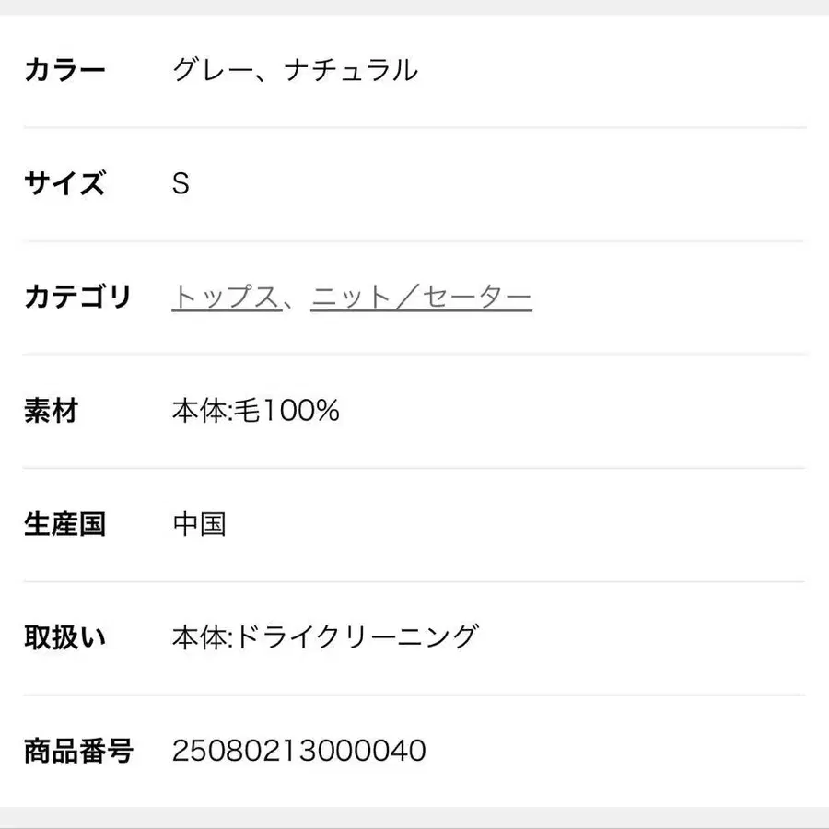The height and width of the screenshot is (829, 829).
Task: Click the gray strip above the details table
Action: (x=414, y=6)
